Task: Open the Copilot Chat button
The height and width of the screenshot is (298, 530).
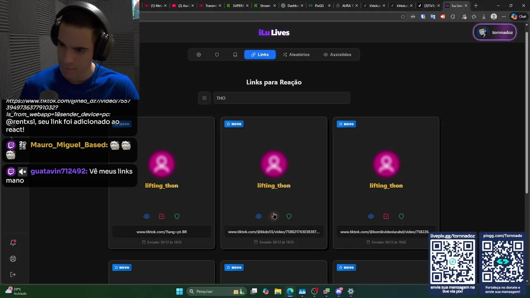Action: tap(518, 17)
